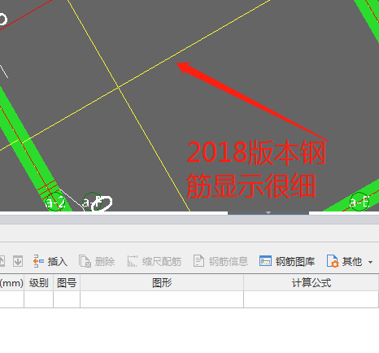This screenshot has height=353, width=379.
Task: Select the 图号 column header
Action: coord(67,283)
